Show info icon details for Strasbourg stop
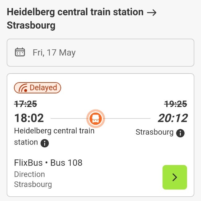The image size is (201, 201). click(180, 133)
